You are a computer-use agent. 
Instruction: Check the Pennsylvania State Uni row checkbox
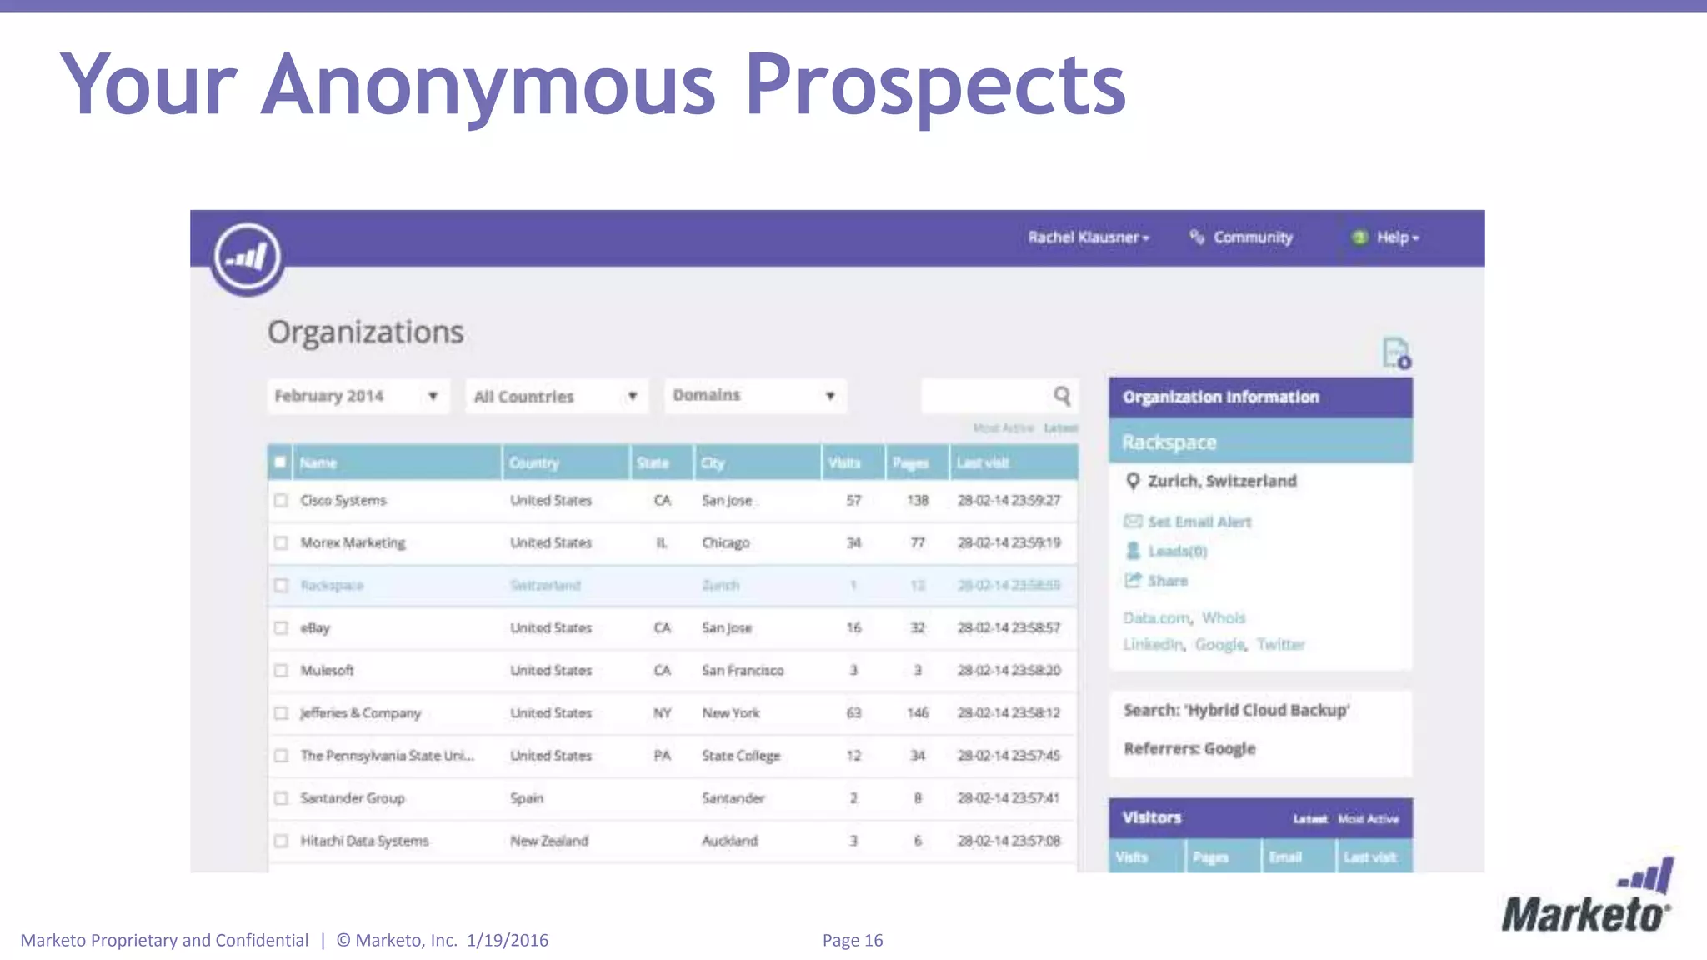281,756
